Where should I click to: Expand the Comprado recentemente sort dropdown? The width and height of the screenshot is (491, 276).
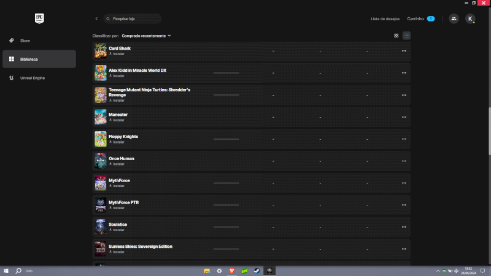pyautogui.click(x=146, y=36)
